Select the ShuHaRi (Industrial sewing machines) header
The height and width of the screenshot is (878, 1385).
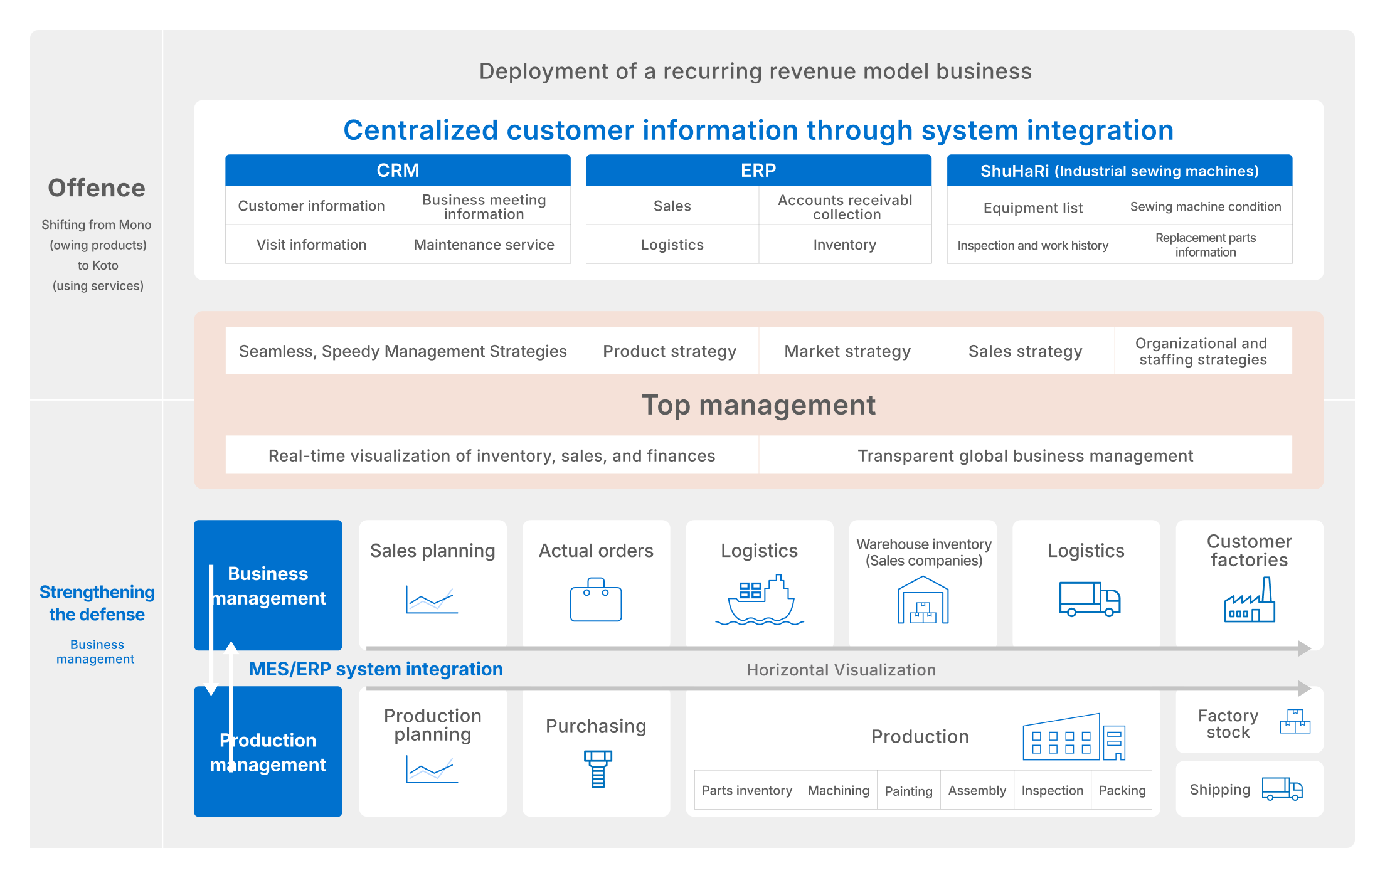click(x=1120, y=170)
